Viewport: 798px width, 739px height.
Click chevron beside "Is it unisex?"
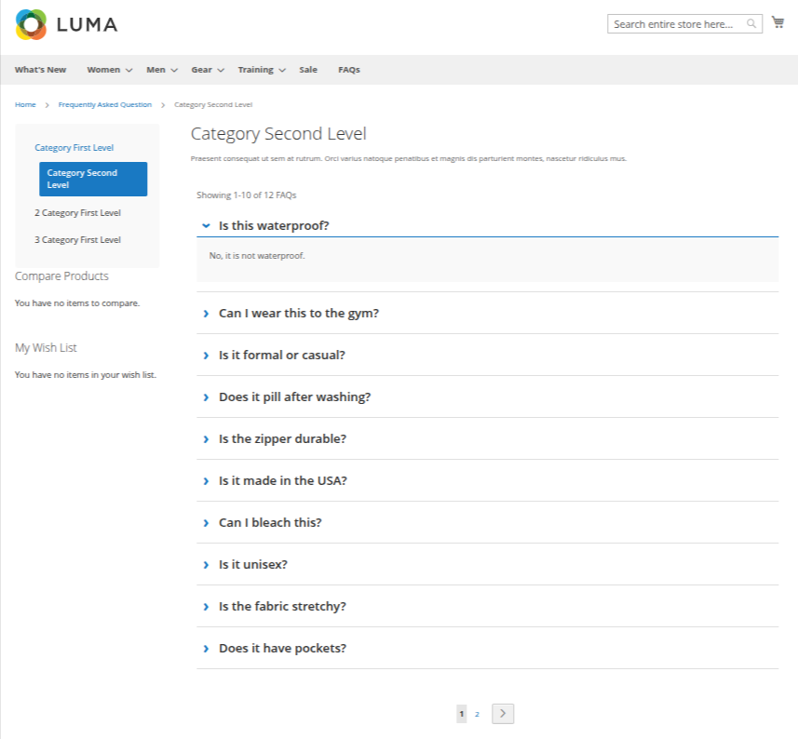pos(206,565)
